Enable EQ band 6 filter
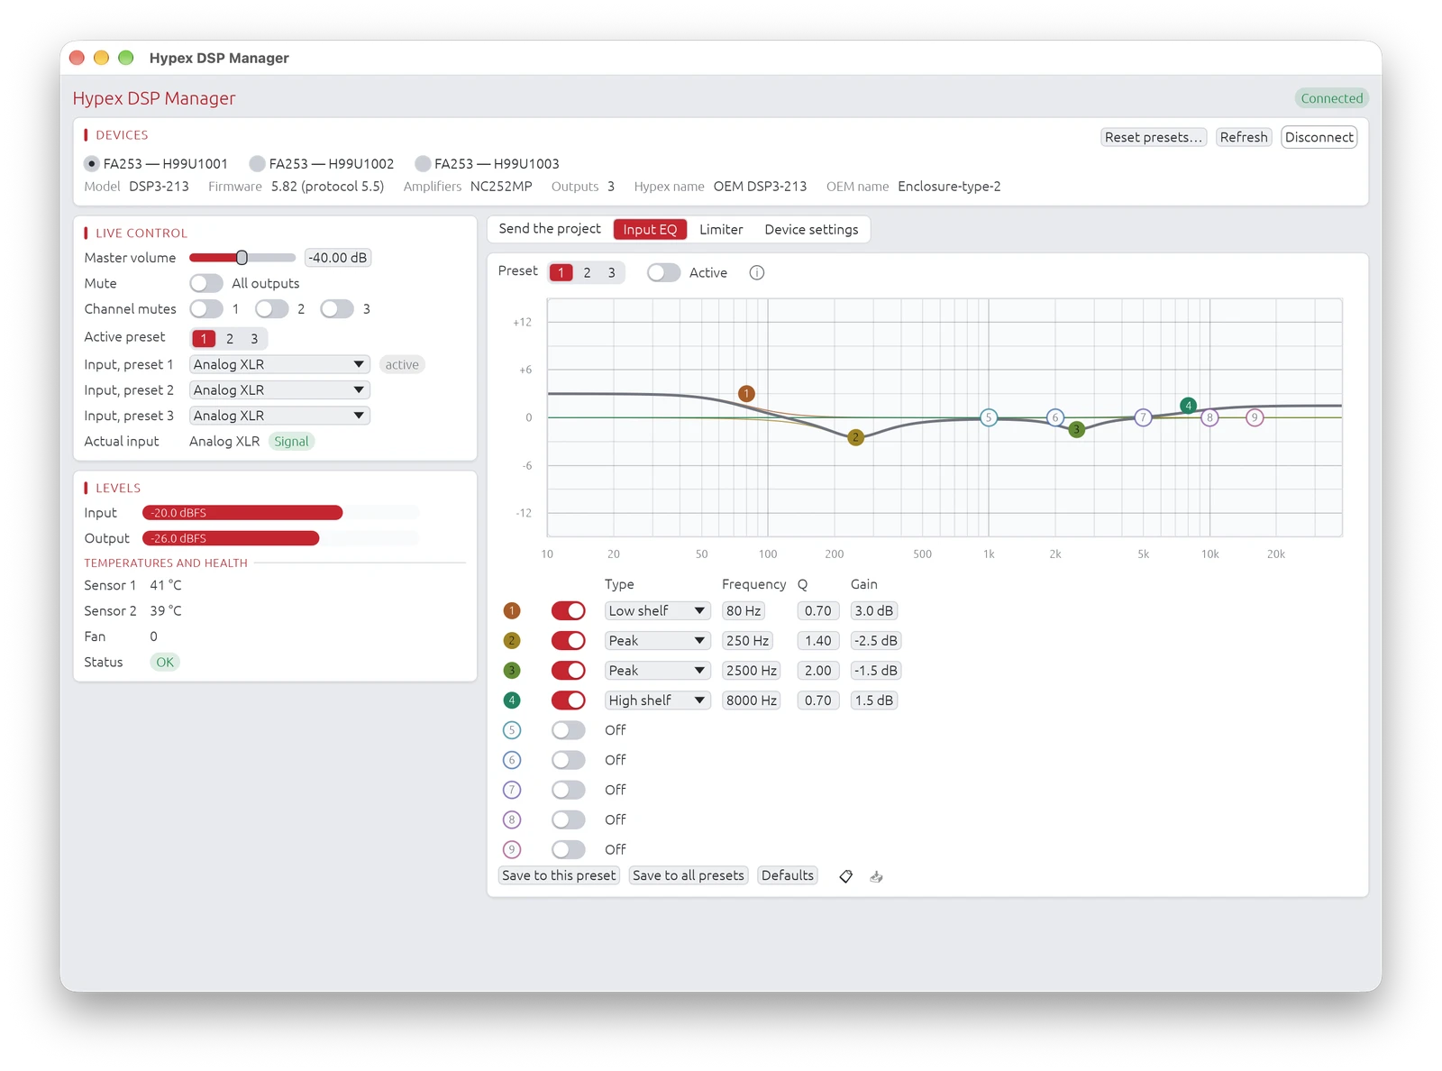 (569, 760)
